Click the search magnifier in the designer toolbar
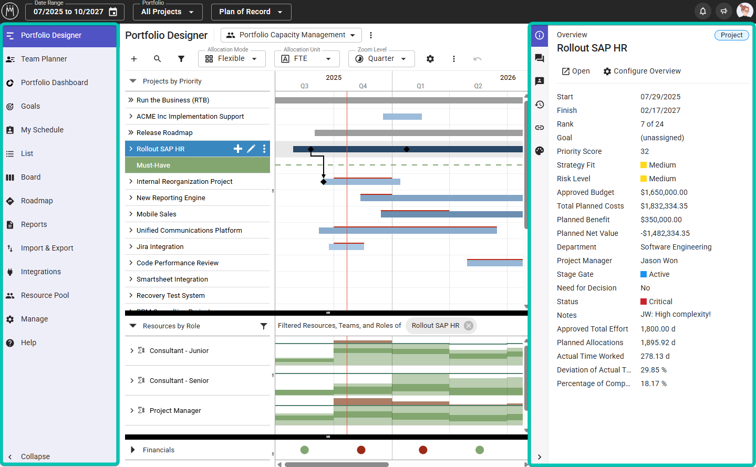756x467 pixels. [x=157, y=59]
